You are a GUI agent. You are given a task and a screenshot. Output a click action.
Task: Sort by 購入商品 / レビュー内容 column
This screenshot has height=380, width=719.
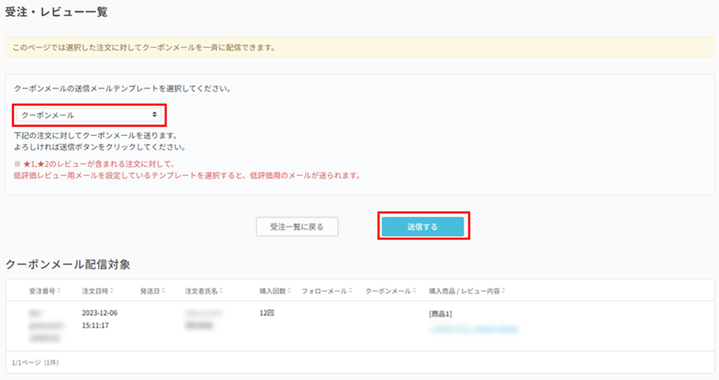coord(503,291)
